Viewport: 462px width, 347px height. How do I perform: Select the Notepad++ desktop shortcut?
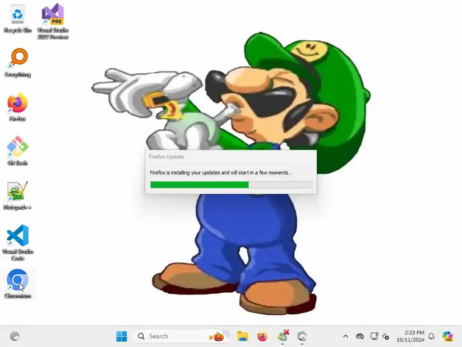(x=18, y=195)
